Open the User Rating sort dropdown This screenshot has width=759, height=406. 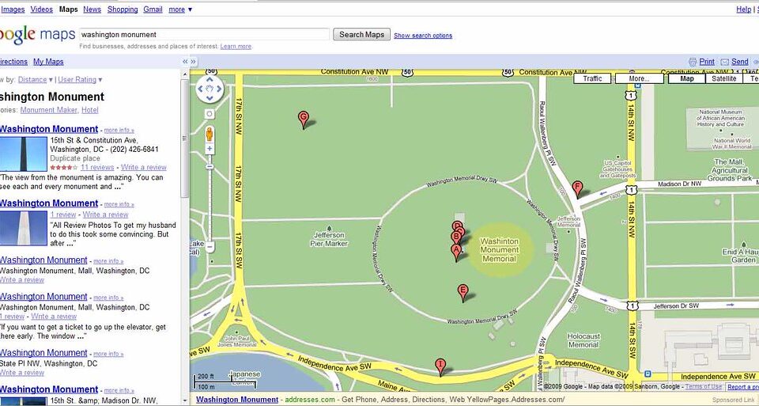[80, 79]
